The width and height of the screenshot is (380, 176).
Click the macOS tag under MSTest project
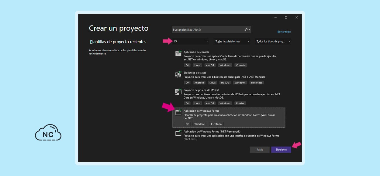pyautogui.click(x=210, y=103)
